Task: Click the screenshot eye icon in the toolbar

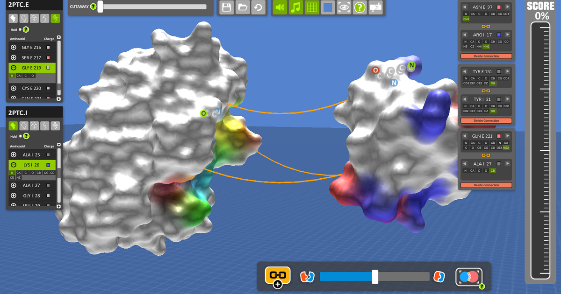Action: pyautogui.click(x=344, y=7)
